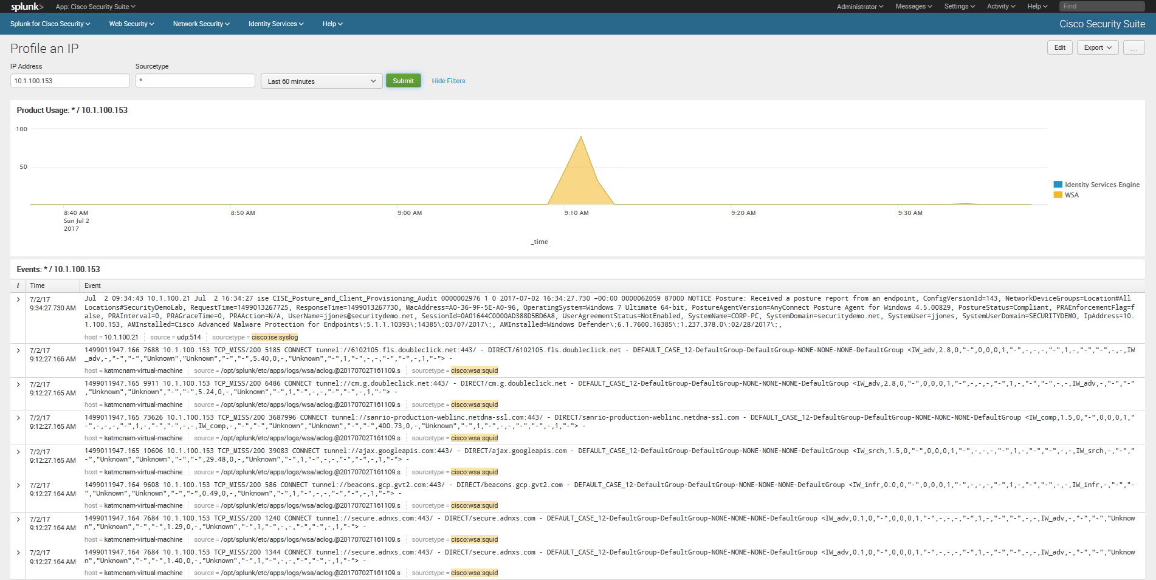
Task: Click the green Submit button
Action: [403, 81]
